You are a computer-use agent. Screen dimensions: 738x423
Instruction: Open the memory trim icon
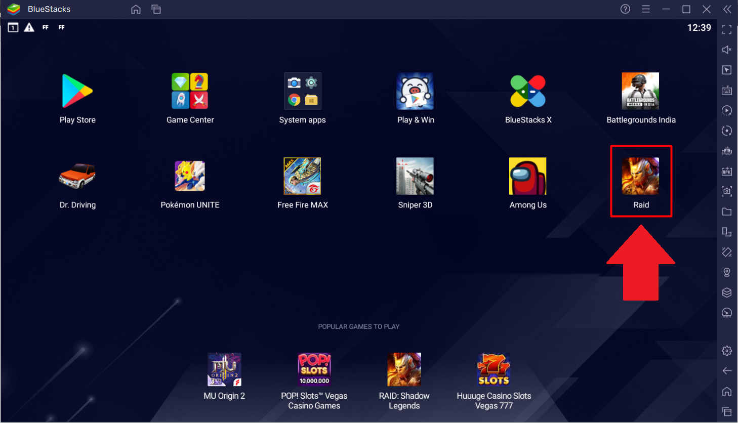(727, 151)
